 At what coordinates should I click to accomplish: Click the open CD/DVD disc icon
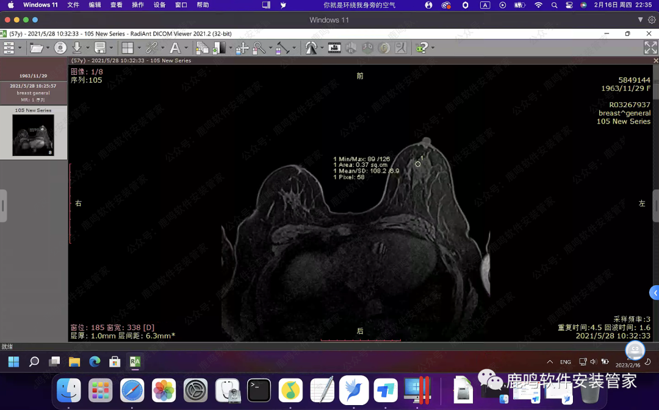[x=60, y=48]
